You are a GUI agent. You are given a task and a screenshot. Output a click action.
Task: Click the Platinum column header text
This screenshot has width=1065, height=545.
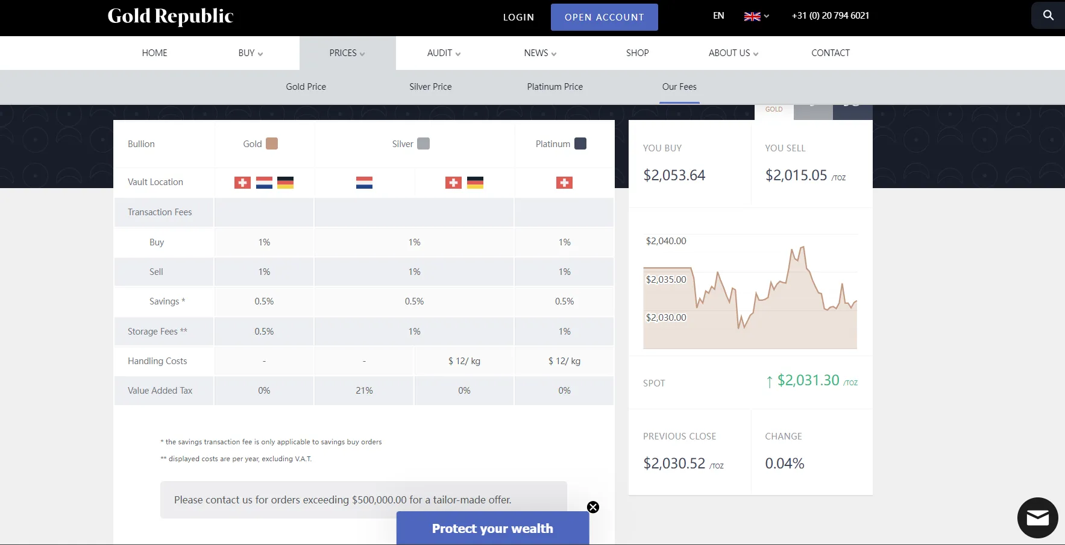click(553, 144)
